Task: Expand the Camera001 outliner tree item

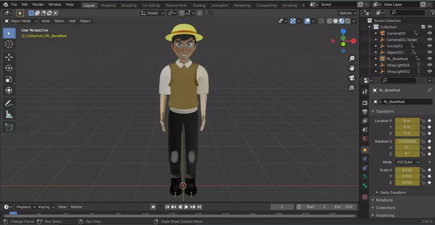Action: tap(376, 33)
